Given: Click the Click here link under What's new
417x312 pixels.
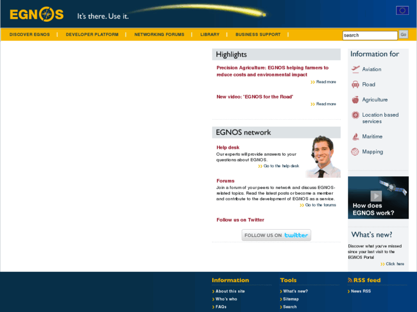Looking at the screenshot, I should 395,264.
